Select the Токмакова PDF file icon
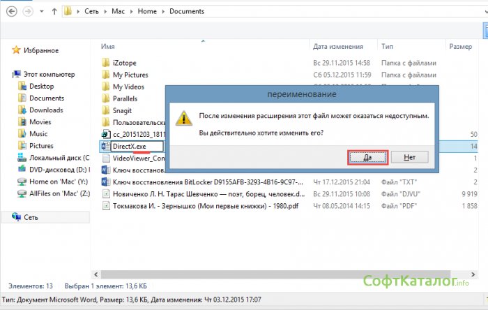The width and height of the screenshot is (488, 310). (105, 206)
